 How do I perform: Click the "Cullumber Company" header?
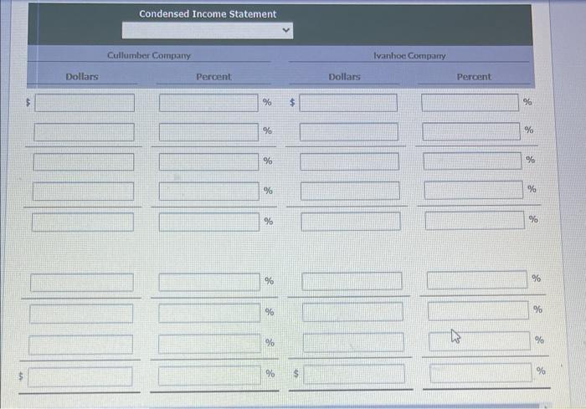point(149,55)
